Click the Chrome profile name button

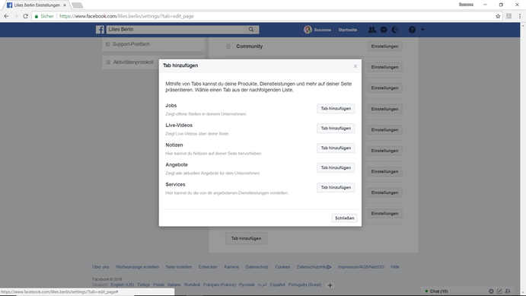click(x=466, y=5)
